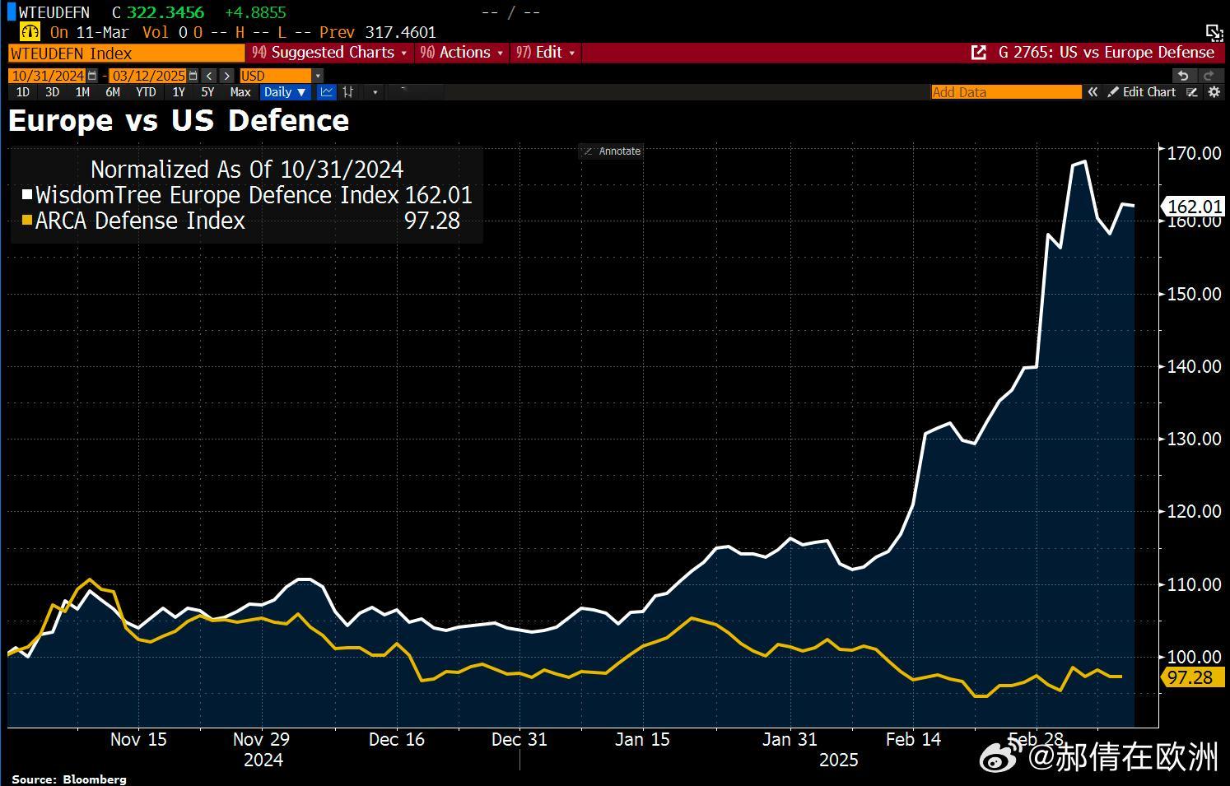Click white swatch for WisdomTree Europe Defence Index
This screenshot has width=1230, height=786.
coord(27,195)
